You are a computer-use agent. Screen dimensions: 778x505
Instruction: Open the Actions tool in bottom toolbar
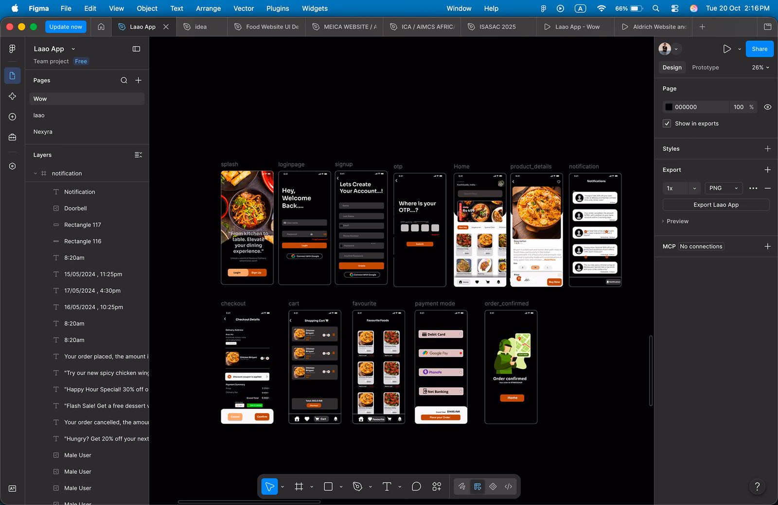pos(437,487)
